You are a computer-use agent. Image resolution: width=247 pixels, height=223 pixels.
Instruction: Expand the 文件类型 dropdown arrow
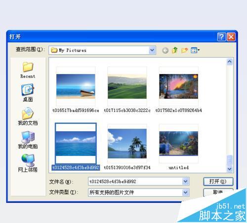(x=186, y=192)
